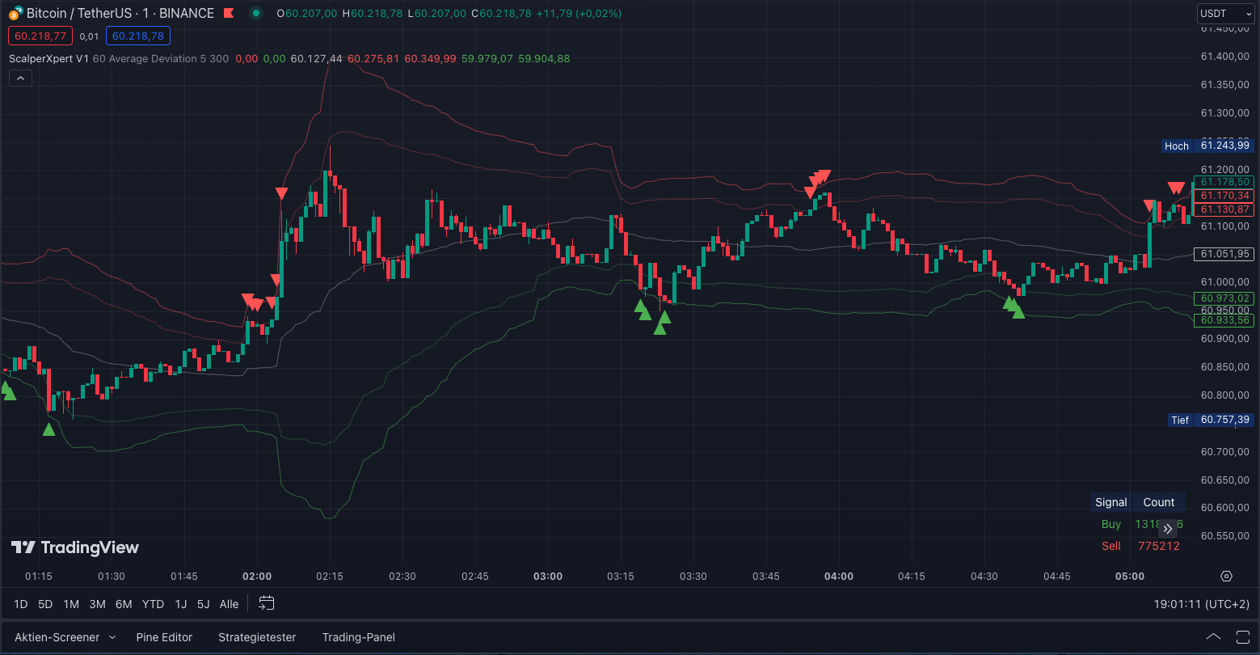The height and width of the screenshot is (655, 1260).
Task: Open the Trading-Panel tab
Action: click(x=359, y=637)
